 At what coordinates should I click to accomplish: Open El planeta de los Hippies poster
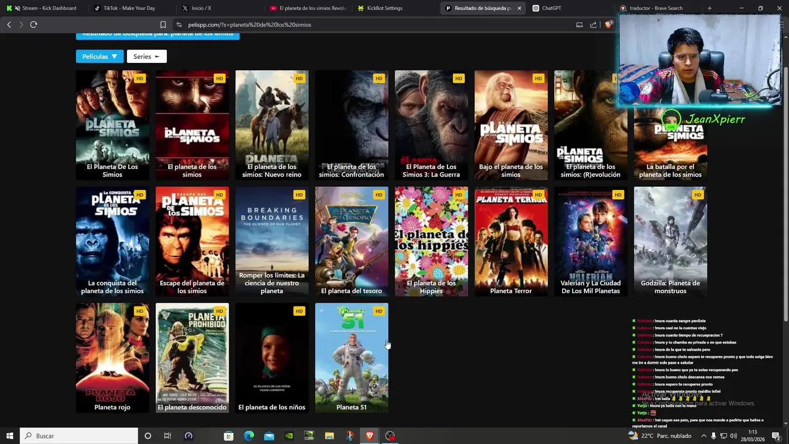pos(431,242)
